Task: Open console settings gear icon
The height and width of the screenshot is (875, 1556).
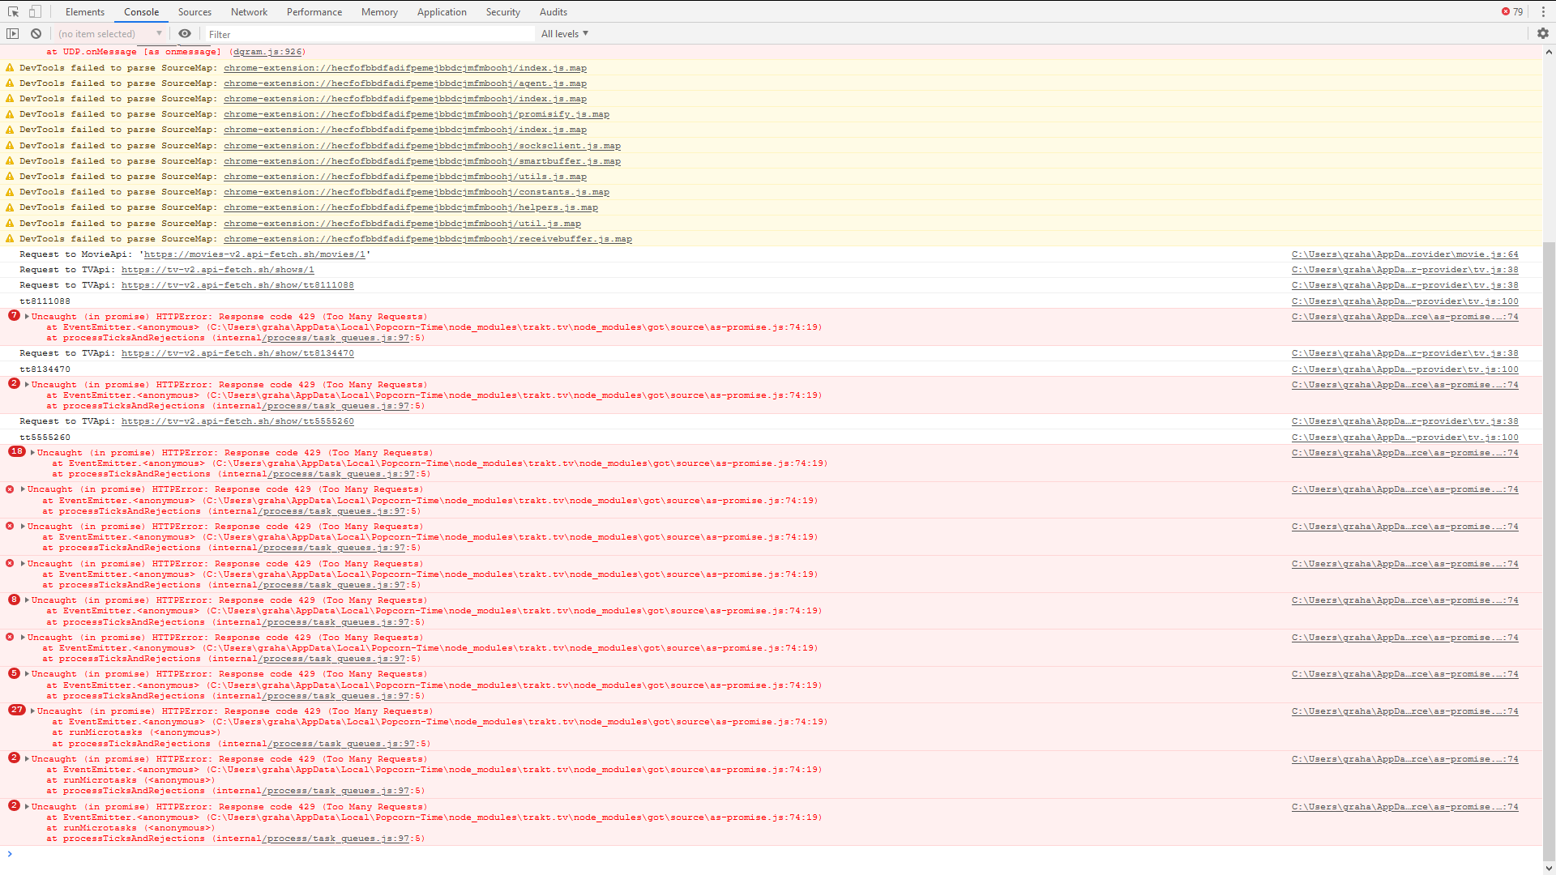Action: point(1543,33)
